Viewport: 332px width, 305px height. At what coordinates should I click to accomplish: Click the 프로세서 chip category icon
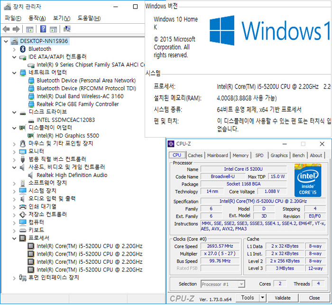click(x=23, y=238)
